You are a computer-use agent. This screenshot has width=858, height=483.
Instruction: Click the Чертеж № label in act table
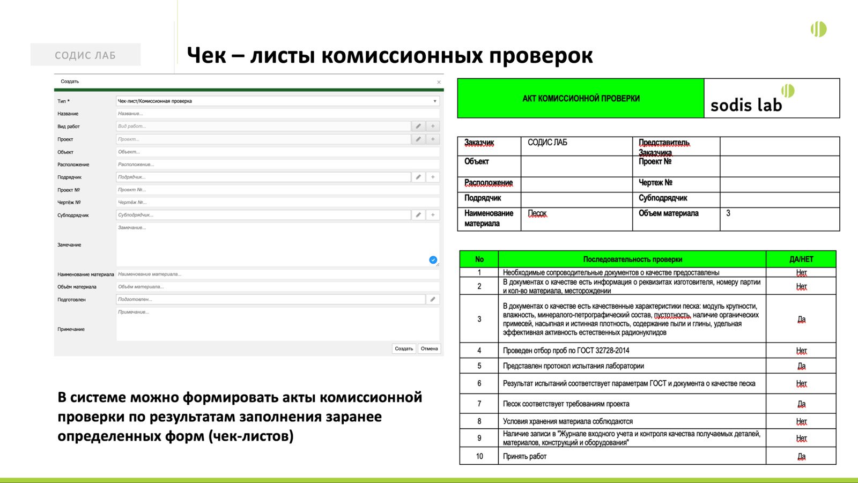click(655, 183)
